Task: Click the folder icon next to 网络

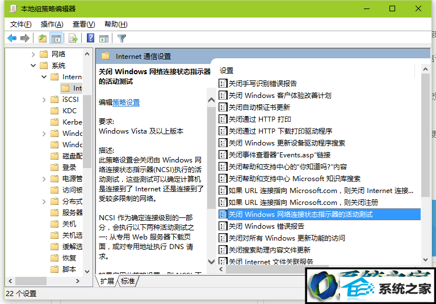Action: click(44, 54)
